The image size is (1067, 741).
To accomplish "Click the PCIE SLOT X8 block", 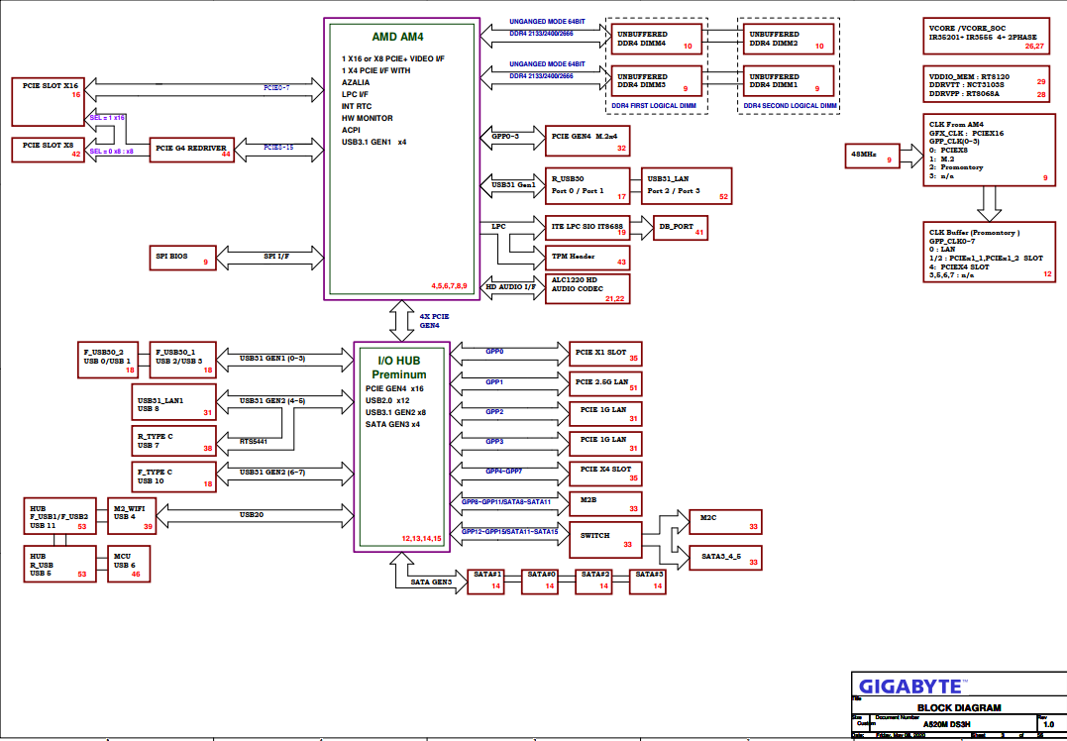I will [49, 150].
